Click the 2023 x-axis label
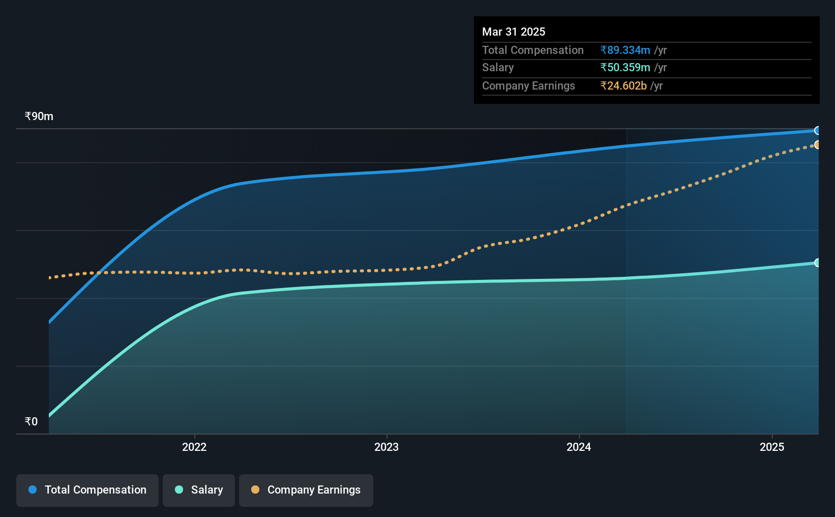The height and width of the screenshot is (517, 835). (386, 447)
